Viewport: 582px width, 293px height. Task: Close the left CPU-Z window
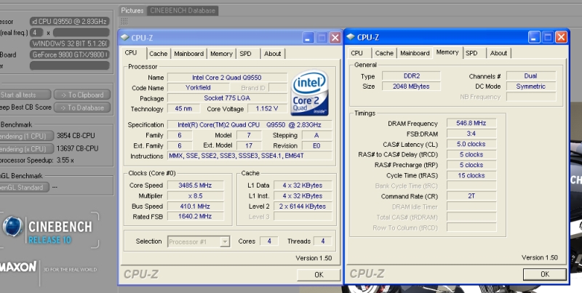335,38
